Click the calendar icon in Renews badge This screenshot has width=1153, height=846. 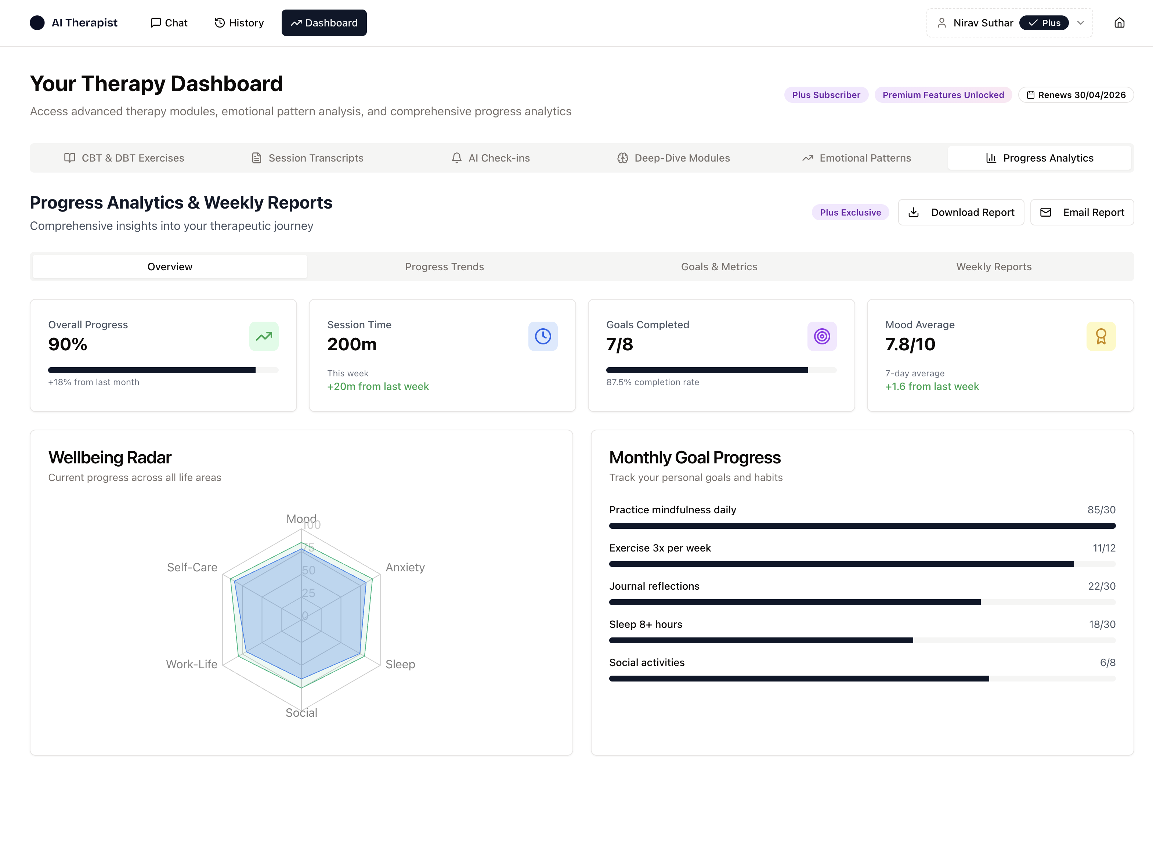(x=1030, y=95)
